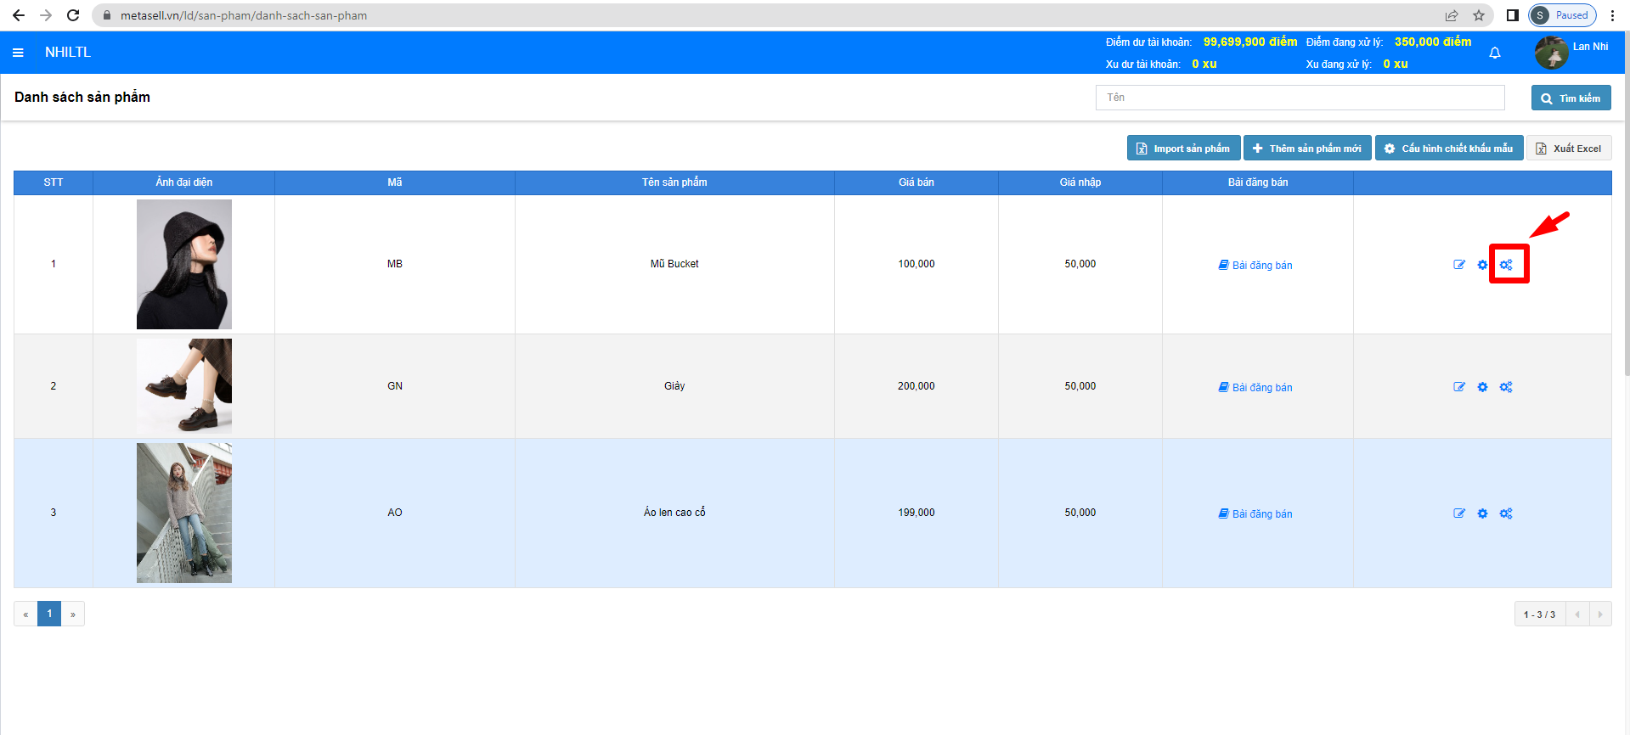Open the hamburger sidebar menu
The width and height of the screenshot is (1630, 735).
click(x=18, y=53)
